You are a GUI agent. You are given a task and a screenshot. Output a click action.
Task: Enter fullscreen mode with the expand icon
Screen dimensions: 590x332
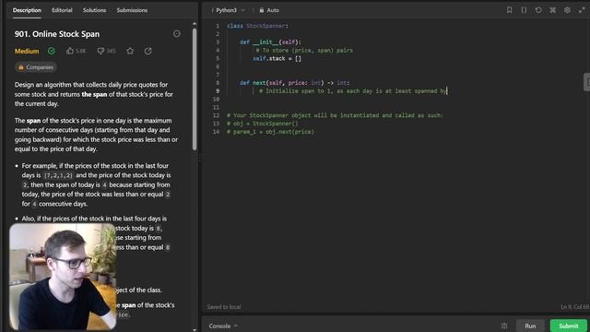[582, 10]
